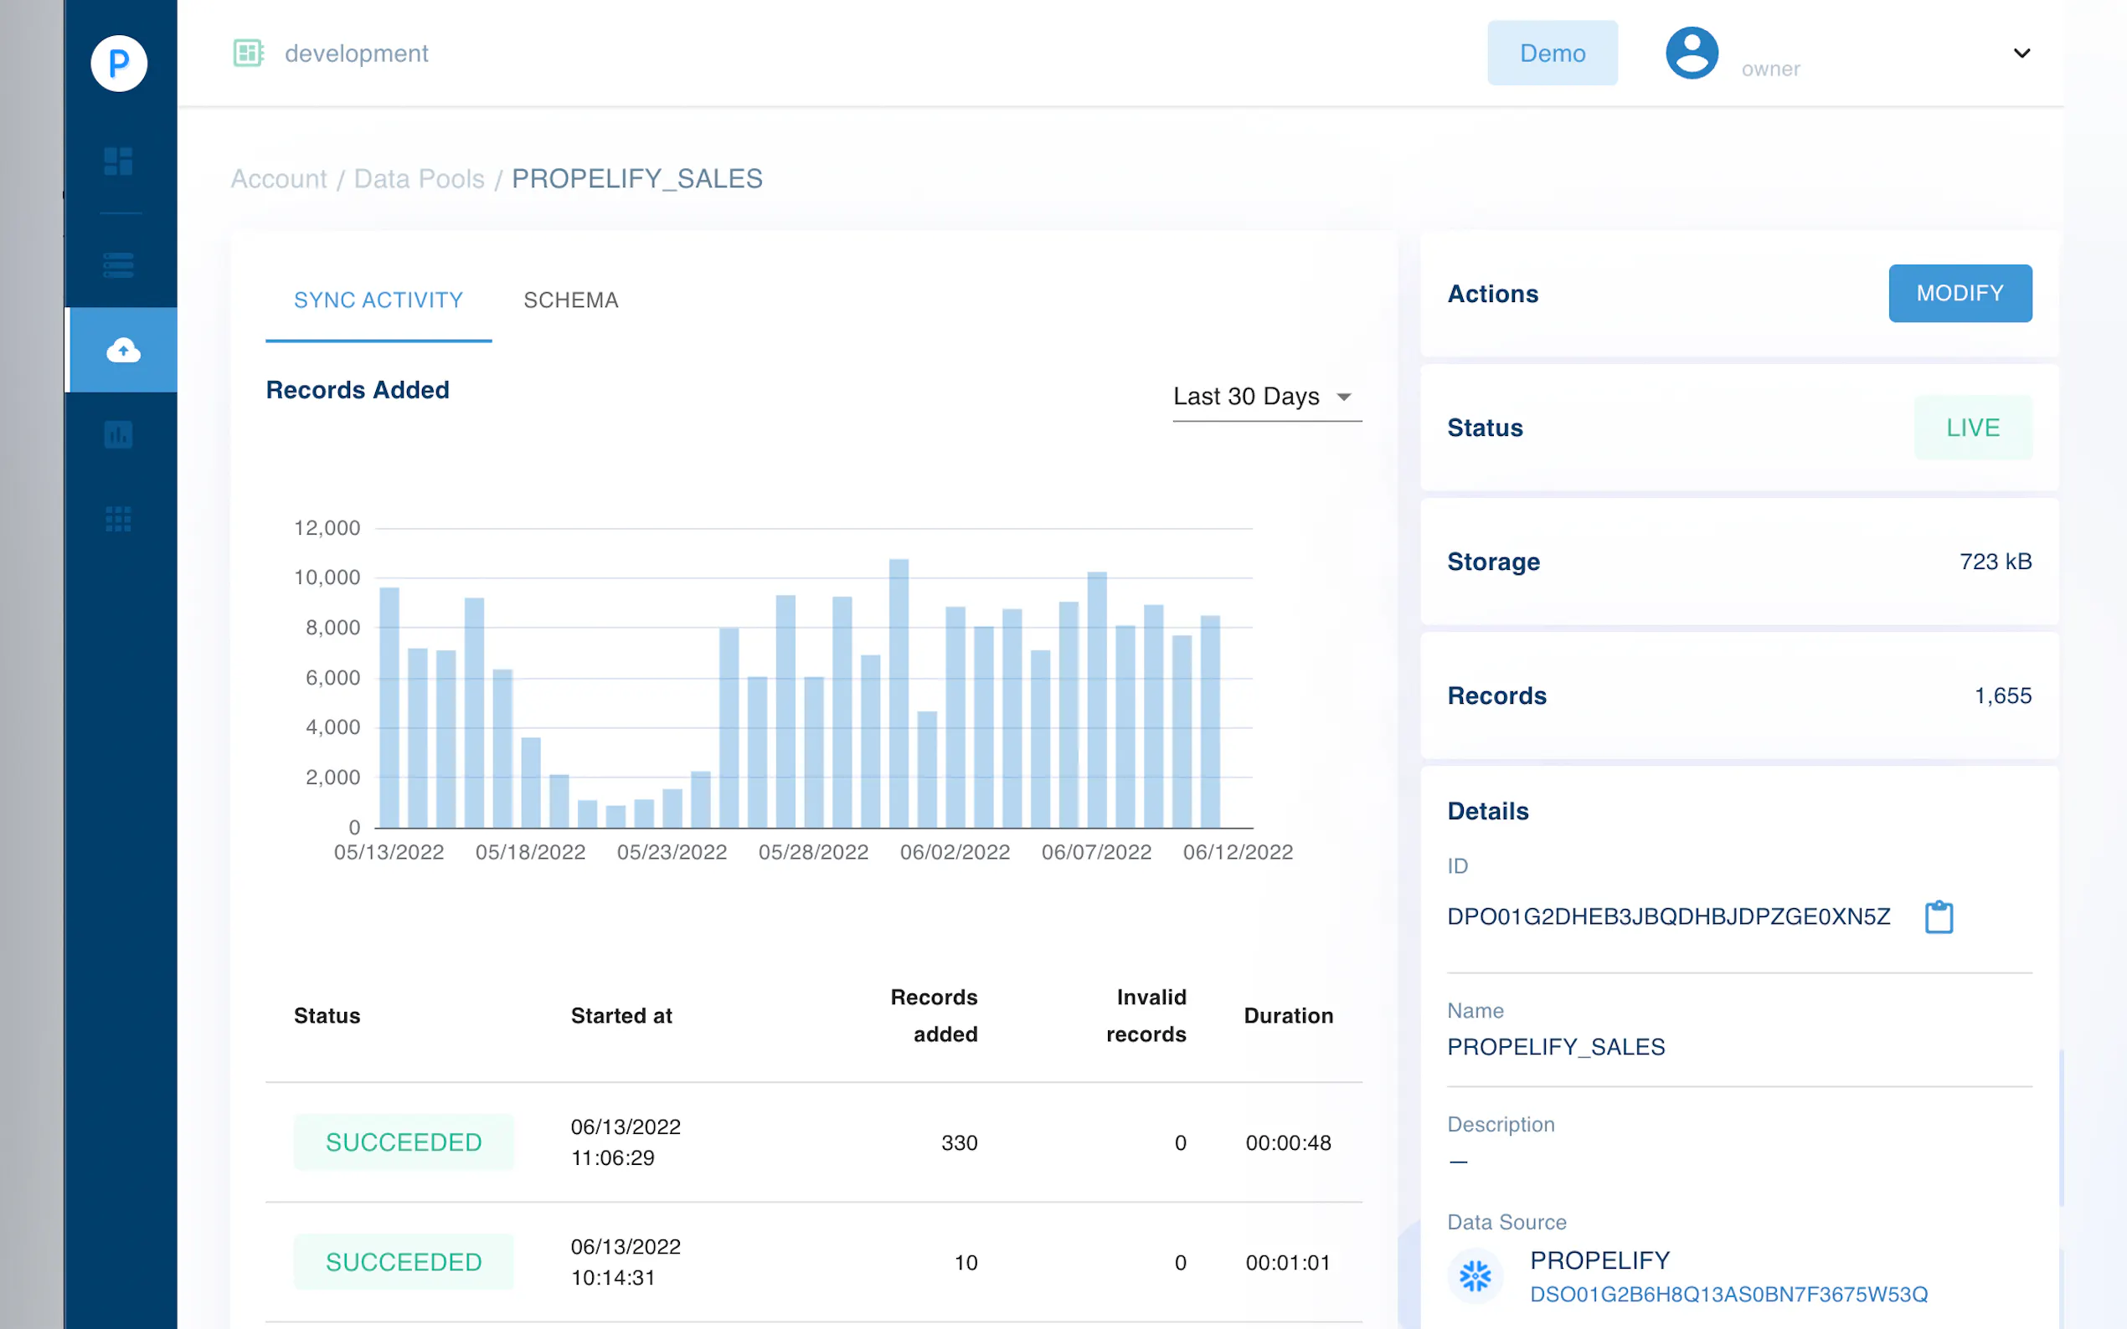
Task: Click the Demo button
Action: tap(1552, 53)
